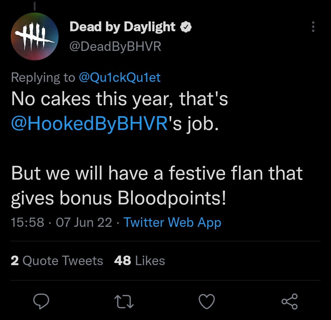Visit the @Qu1ckQu1et profile link
Screen dimensions: 331x320
120,78
